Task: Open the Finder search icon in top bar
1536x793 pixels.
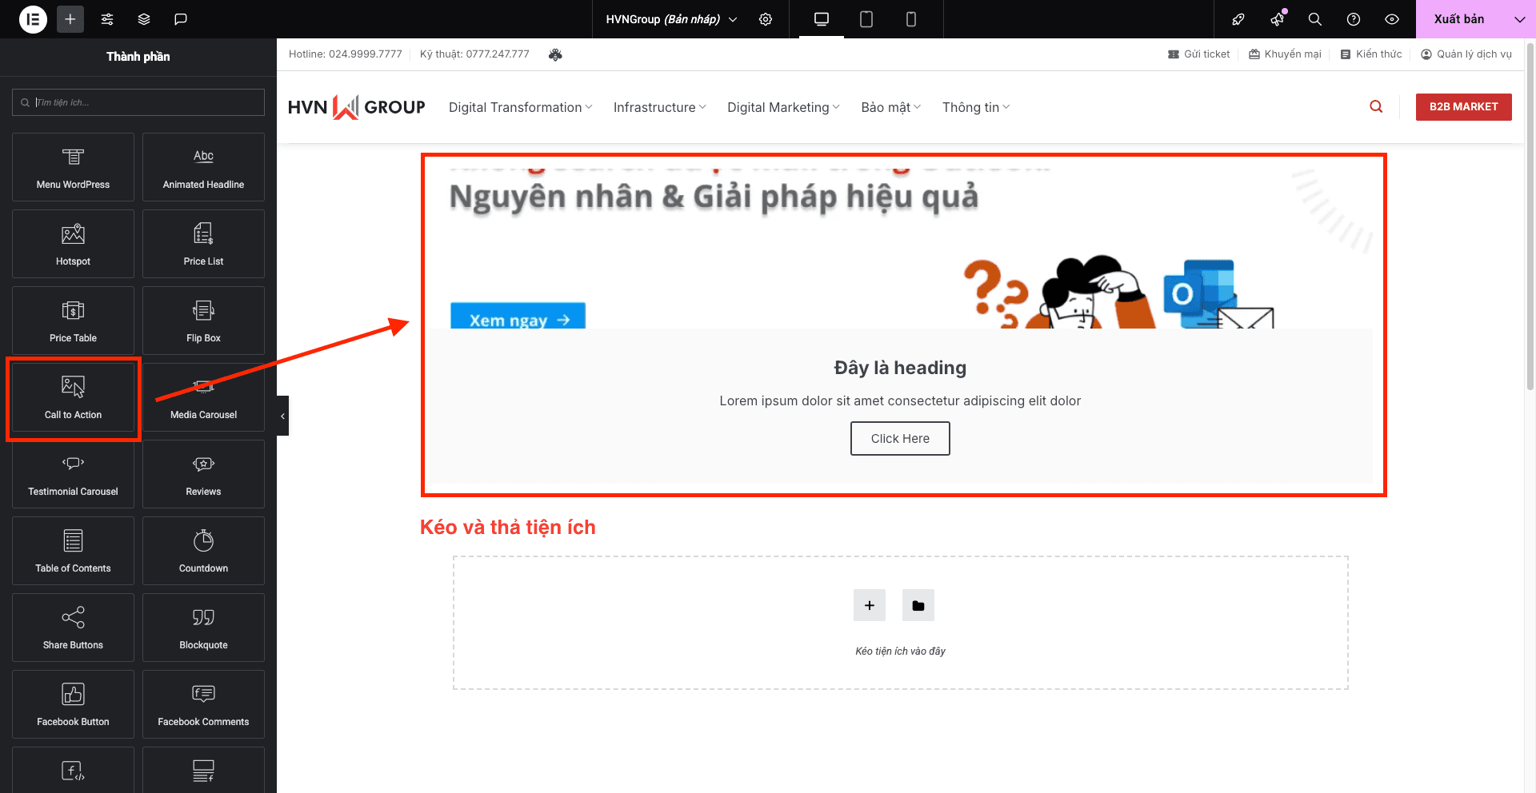Action: 1314,18
